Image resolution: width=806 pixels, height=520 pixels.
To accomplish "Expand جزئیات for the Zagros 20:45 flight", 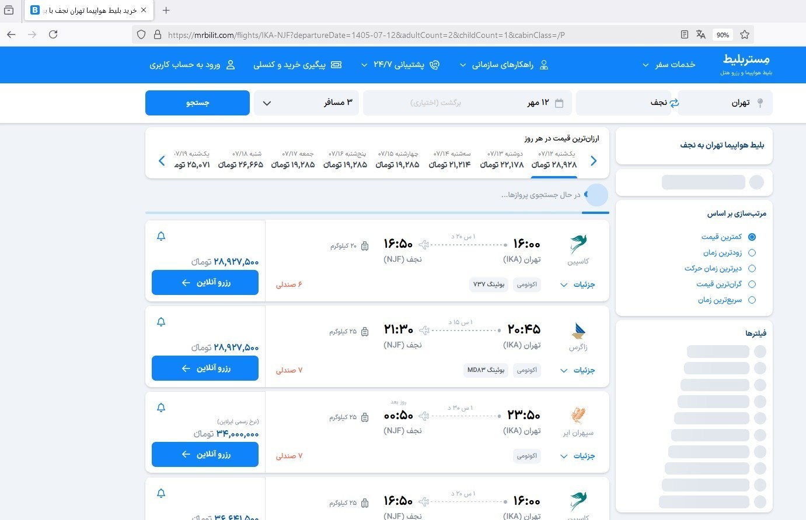I will point(578,370).
